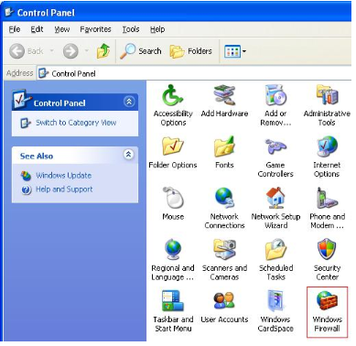This screenshot has height=346, width=356.
Task: Go up one folder level
Action: (x=103, y=51)
